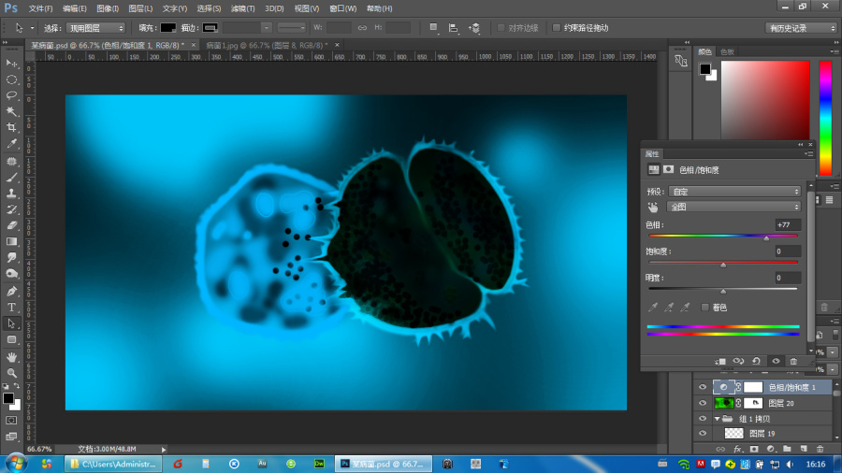Open the tool preset picker arrow
This screenshot has width=842, height=473.
coord(32,28)
